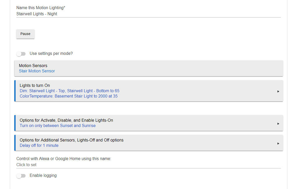Click the 'Use settings per mode?' label text
The height and width of the screenshot is (189, 297).
click(x=51, y=54)
